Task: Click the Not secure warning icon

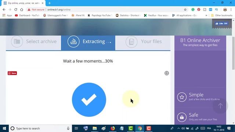Action: coord(29,10)
